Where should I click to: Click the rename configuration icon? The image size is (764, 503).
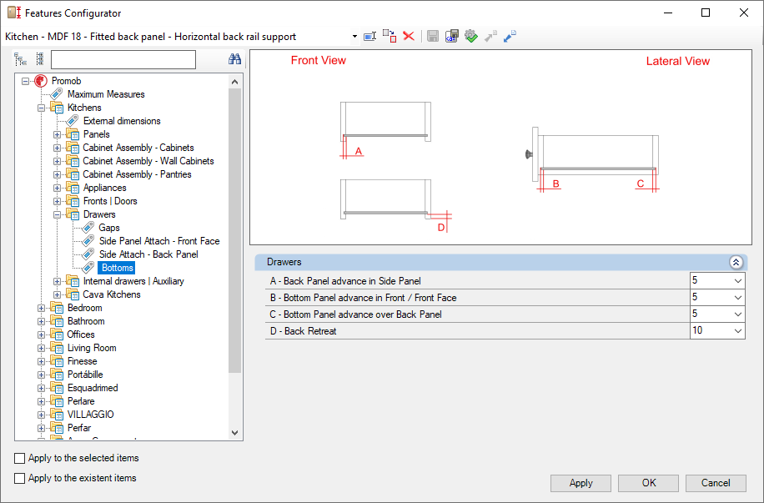pos(370,36)
